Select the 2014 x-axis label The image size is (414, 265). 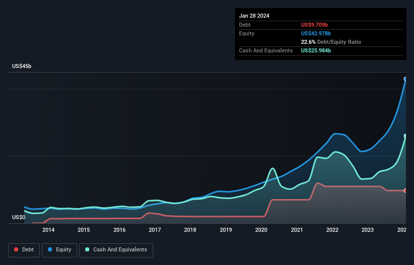48,230
